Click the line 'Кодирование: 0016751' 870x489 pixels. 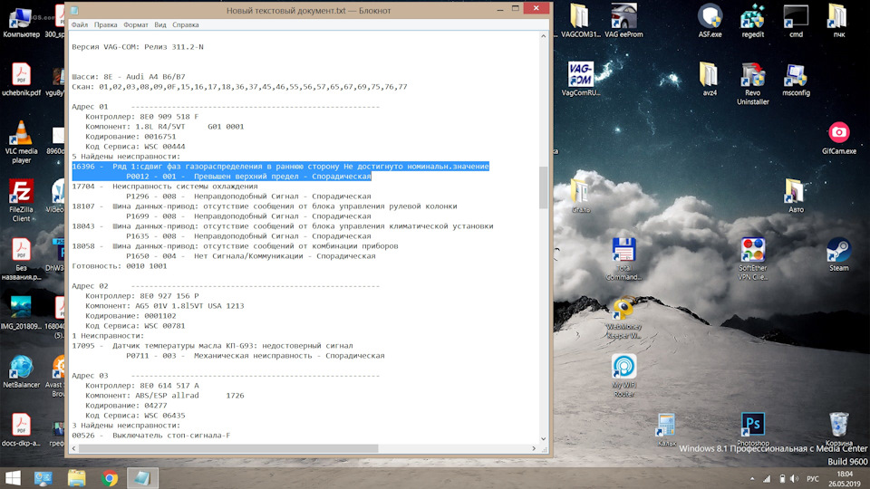coord(130,137)
